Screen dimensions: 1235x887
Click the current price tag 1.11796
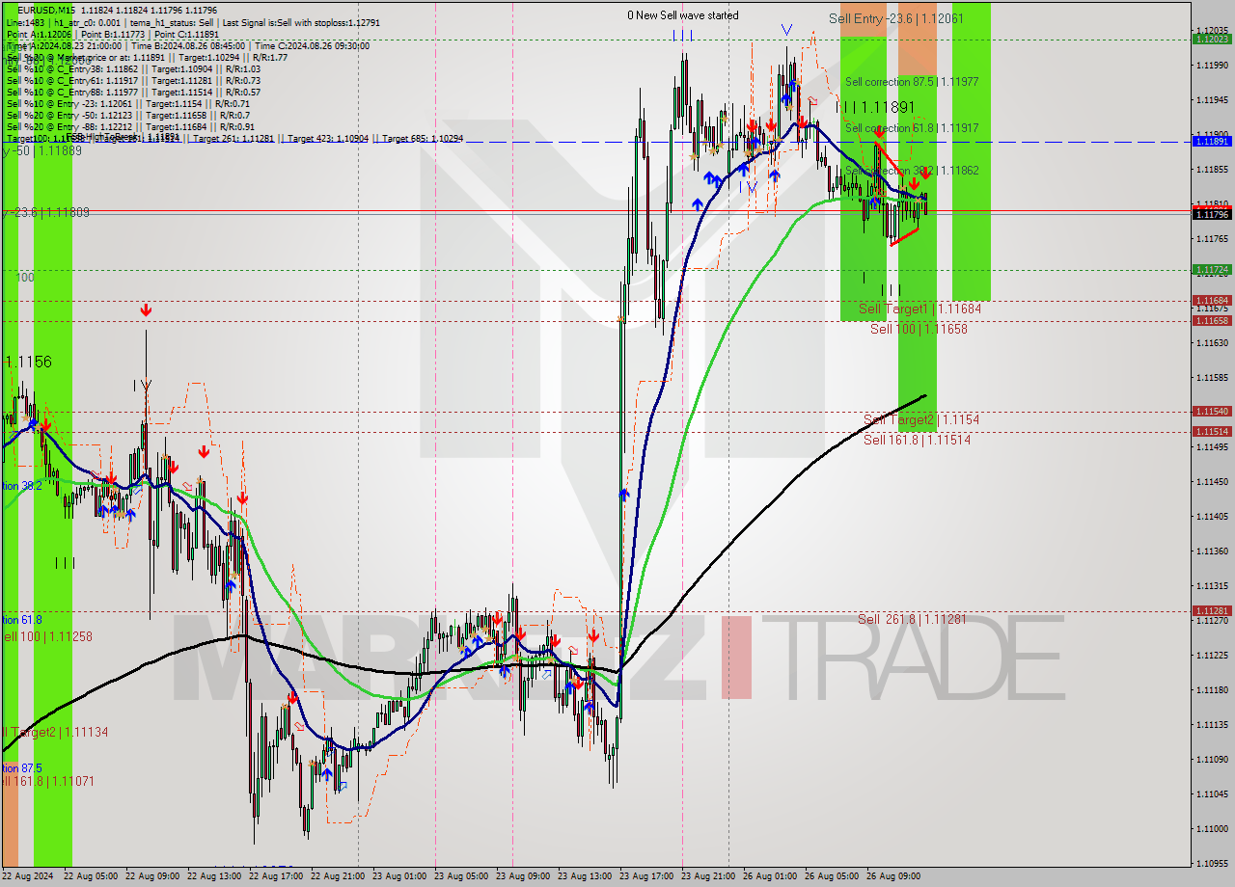(x=1212, y=214)
